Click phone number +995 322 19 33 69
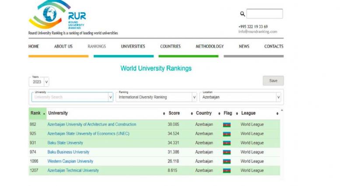Image resolution: width=350 pixels, height=186 pixels. pos(253,27)
